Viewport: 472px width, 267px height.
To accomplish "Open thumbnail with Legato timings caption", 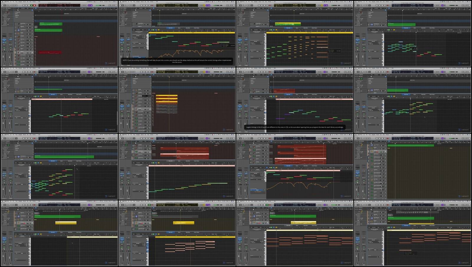I will click(295, 100).
